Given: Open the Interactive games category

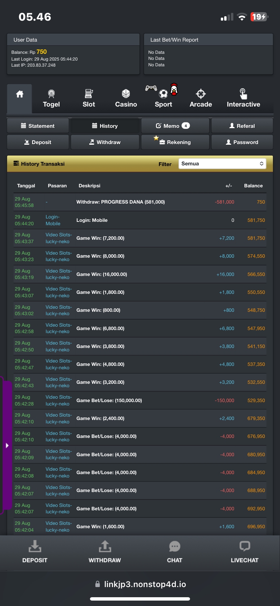Looking at the screenshot, I should coord(243,98).
